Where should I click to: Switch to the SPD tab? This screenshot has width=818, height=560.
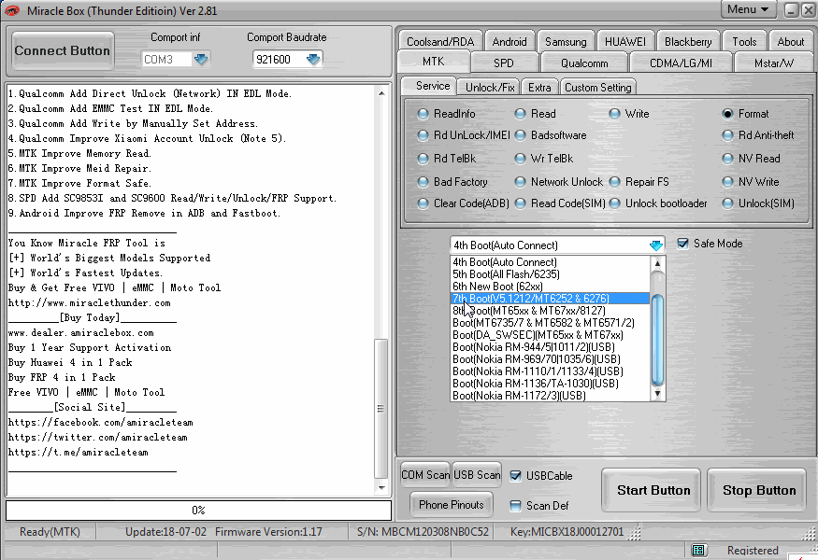(x=504, y=63)
